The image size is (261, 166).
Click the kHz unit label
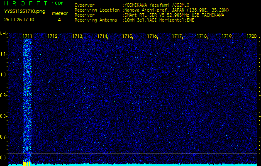(x=4, y=34)
